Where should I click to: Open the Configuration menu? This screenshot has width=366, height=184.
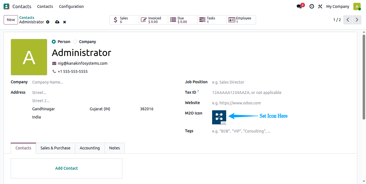coord(71,6)
